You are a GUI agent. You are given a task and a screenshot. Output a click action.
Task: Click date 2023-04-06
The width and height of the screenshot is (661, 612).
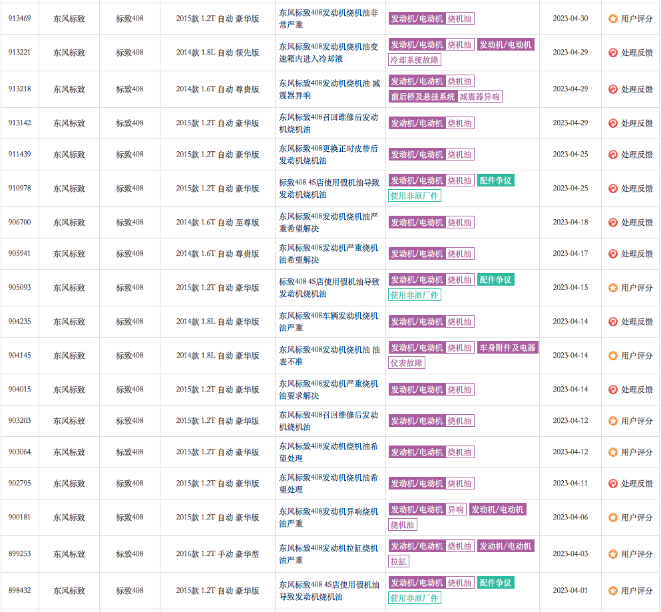(570, 517)
